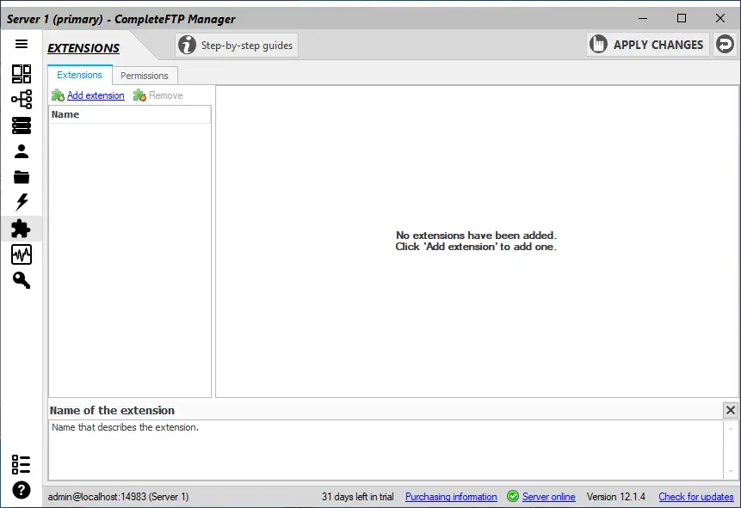Open the Users sidebar icon
Image resolution: width=741 pixels, height=508 pixels.
point(22,151)
